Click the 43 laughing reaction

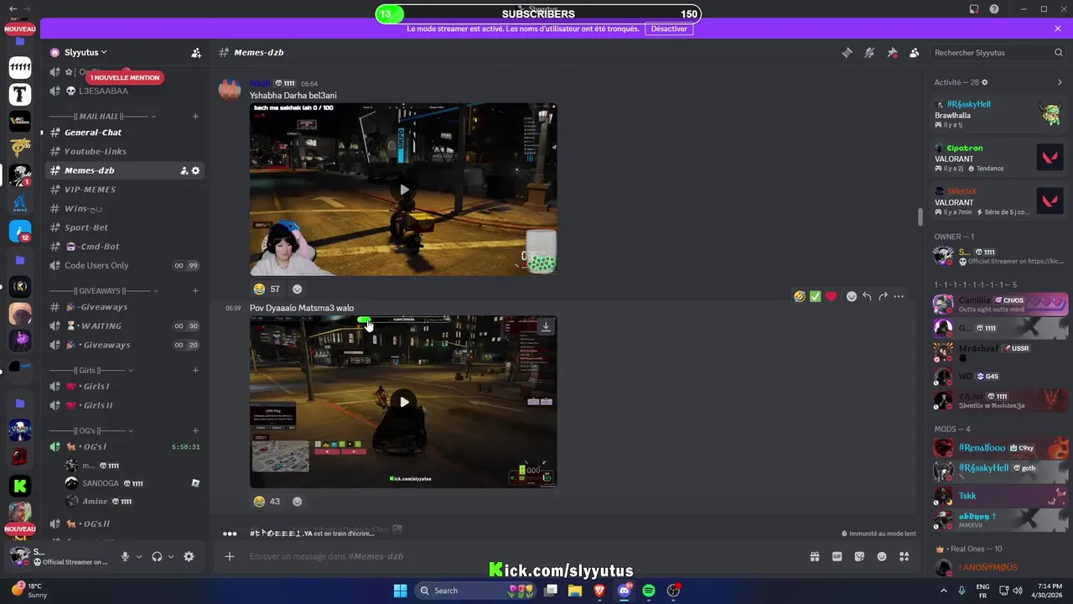pyautogui.click(x=267, y=501)
